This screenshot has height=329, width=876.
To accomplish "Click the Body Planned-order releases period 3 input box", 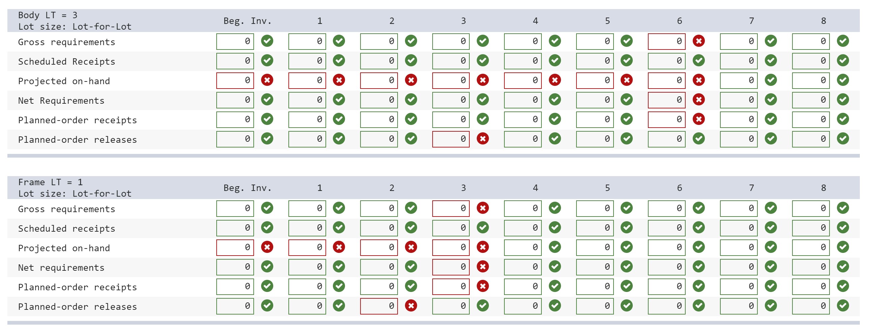I will click(450, 139).
